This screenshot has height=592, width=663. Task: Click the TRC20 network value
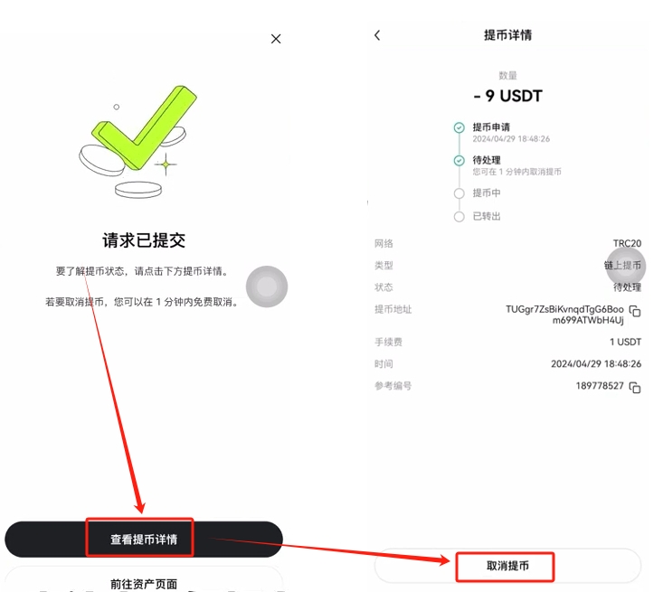(x=627, y=243)
